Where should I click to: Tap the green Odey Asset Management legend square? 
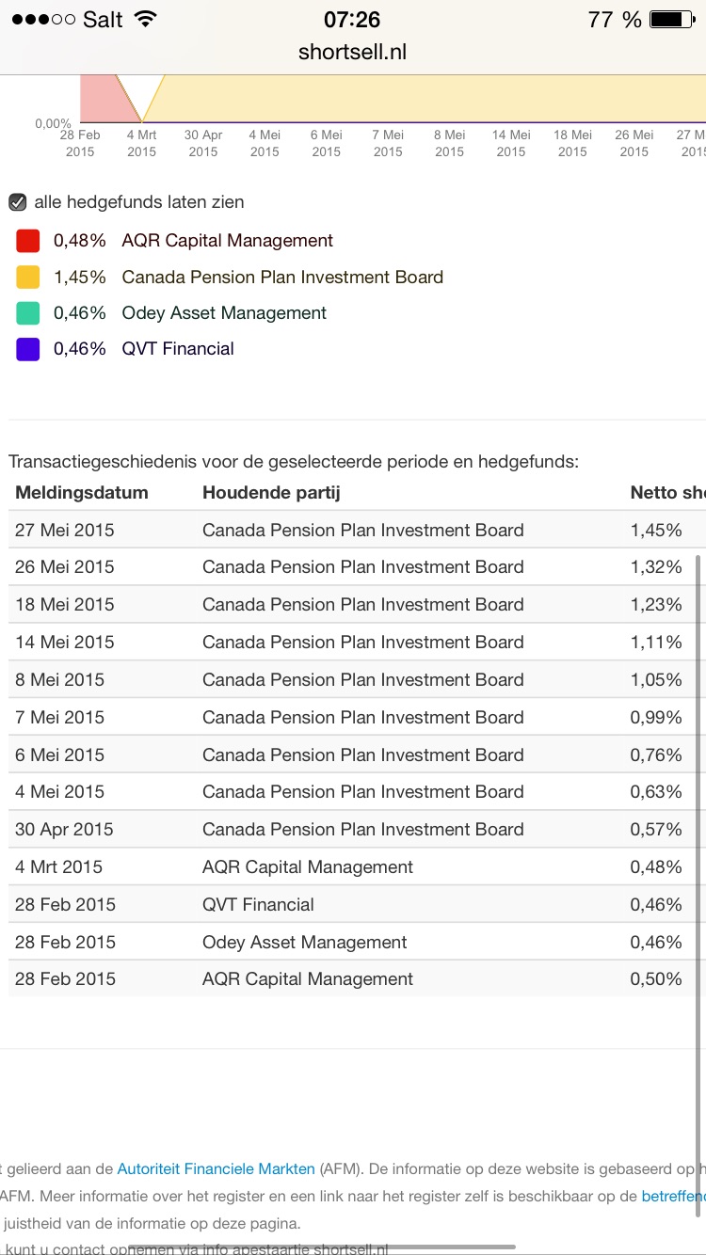28,312
